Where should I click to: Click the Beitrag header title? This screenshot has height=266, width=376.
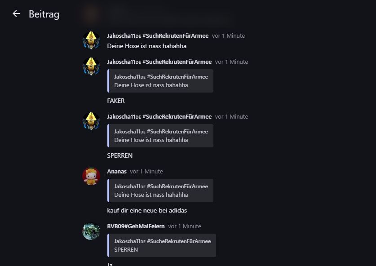(44, 14)
